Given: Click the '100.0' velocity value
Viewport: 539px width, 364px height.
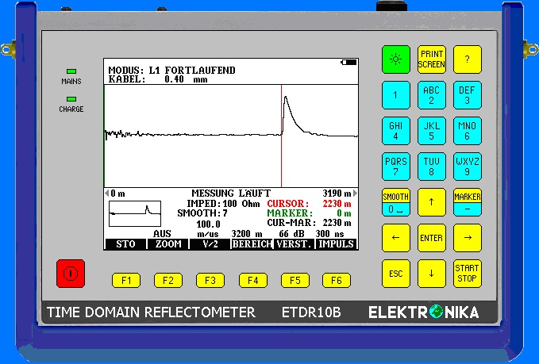Looking at the screenshot, I should [208, 224].
